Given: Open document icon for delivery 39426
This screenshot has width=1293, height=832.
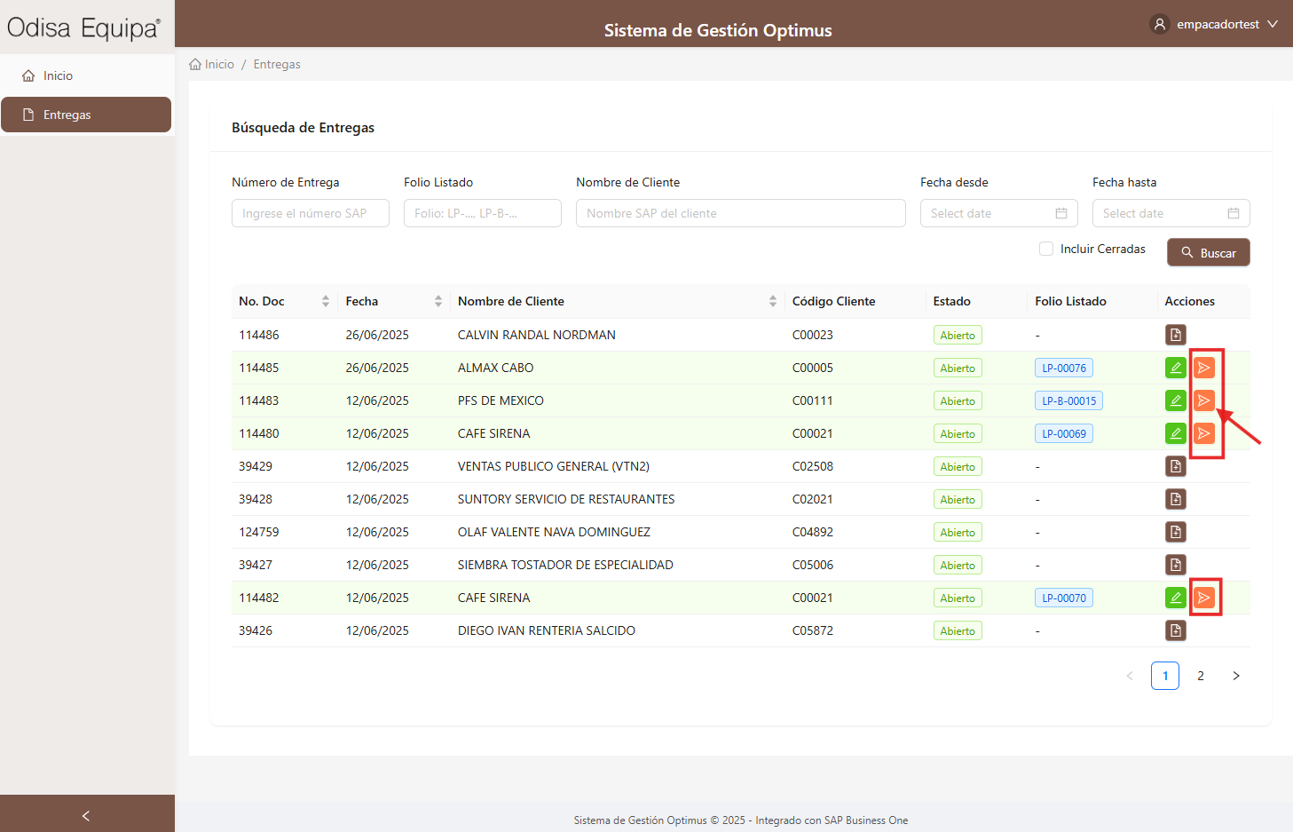Looking at the screenshot, I should pyautogui.click(x=1175, y=630).
